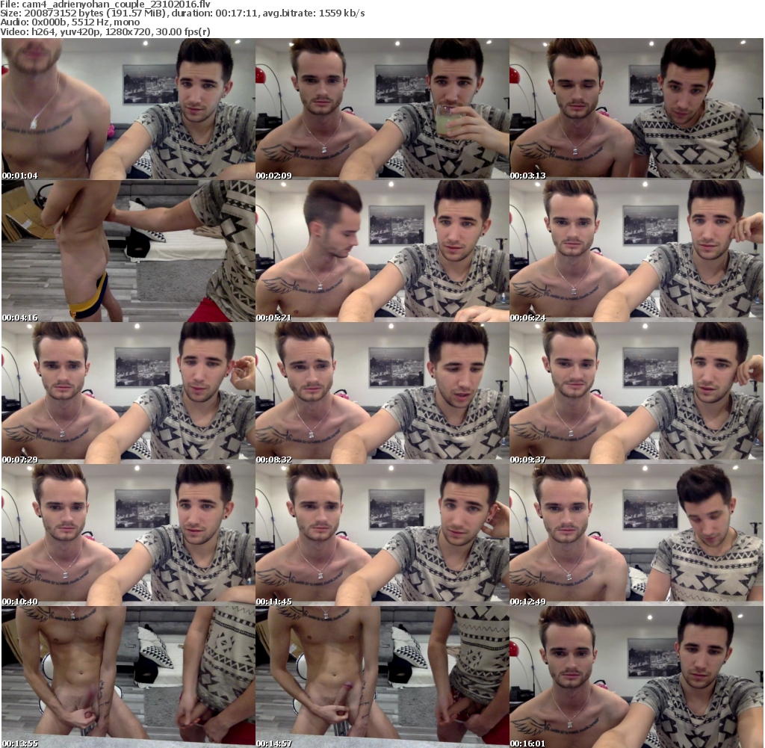This screenshot has height=748, width=765.
Task: Select the thumbnail stamped 00:06:24
Action: pyautogui.click(x=637, y=251)
